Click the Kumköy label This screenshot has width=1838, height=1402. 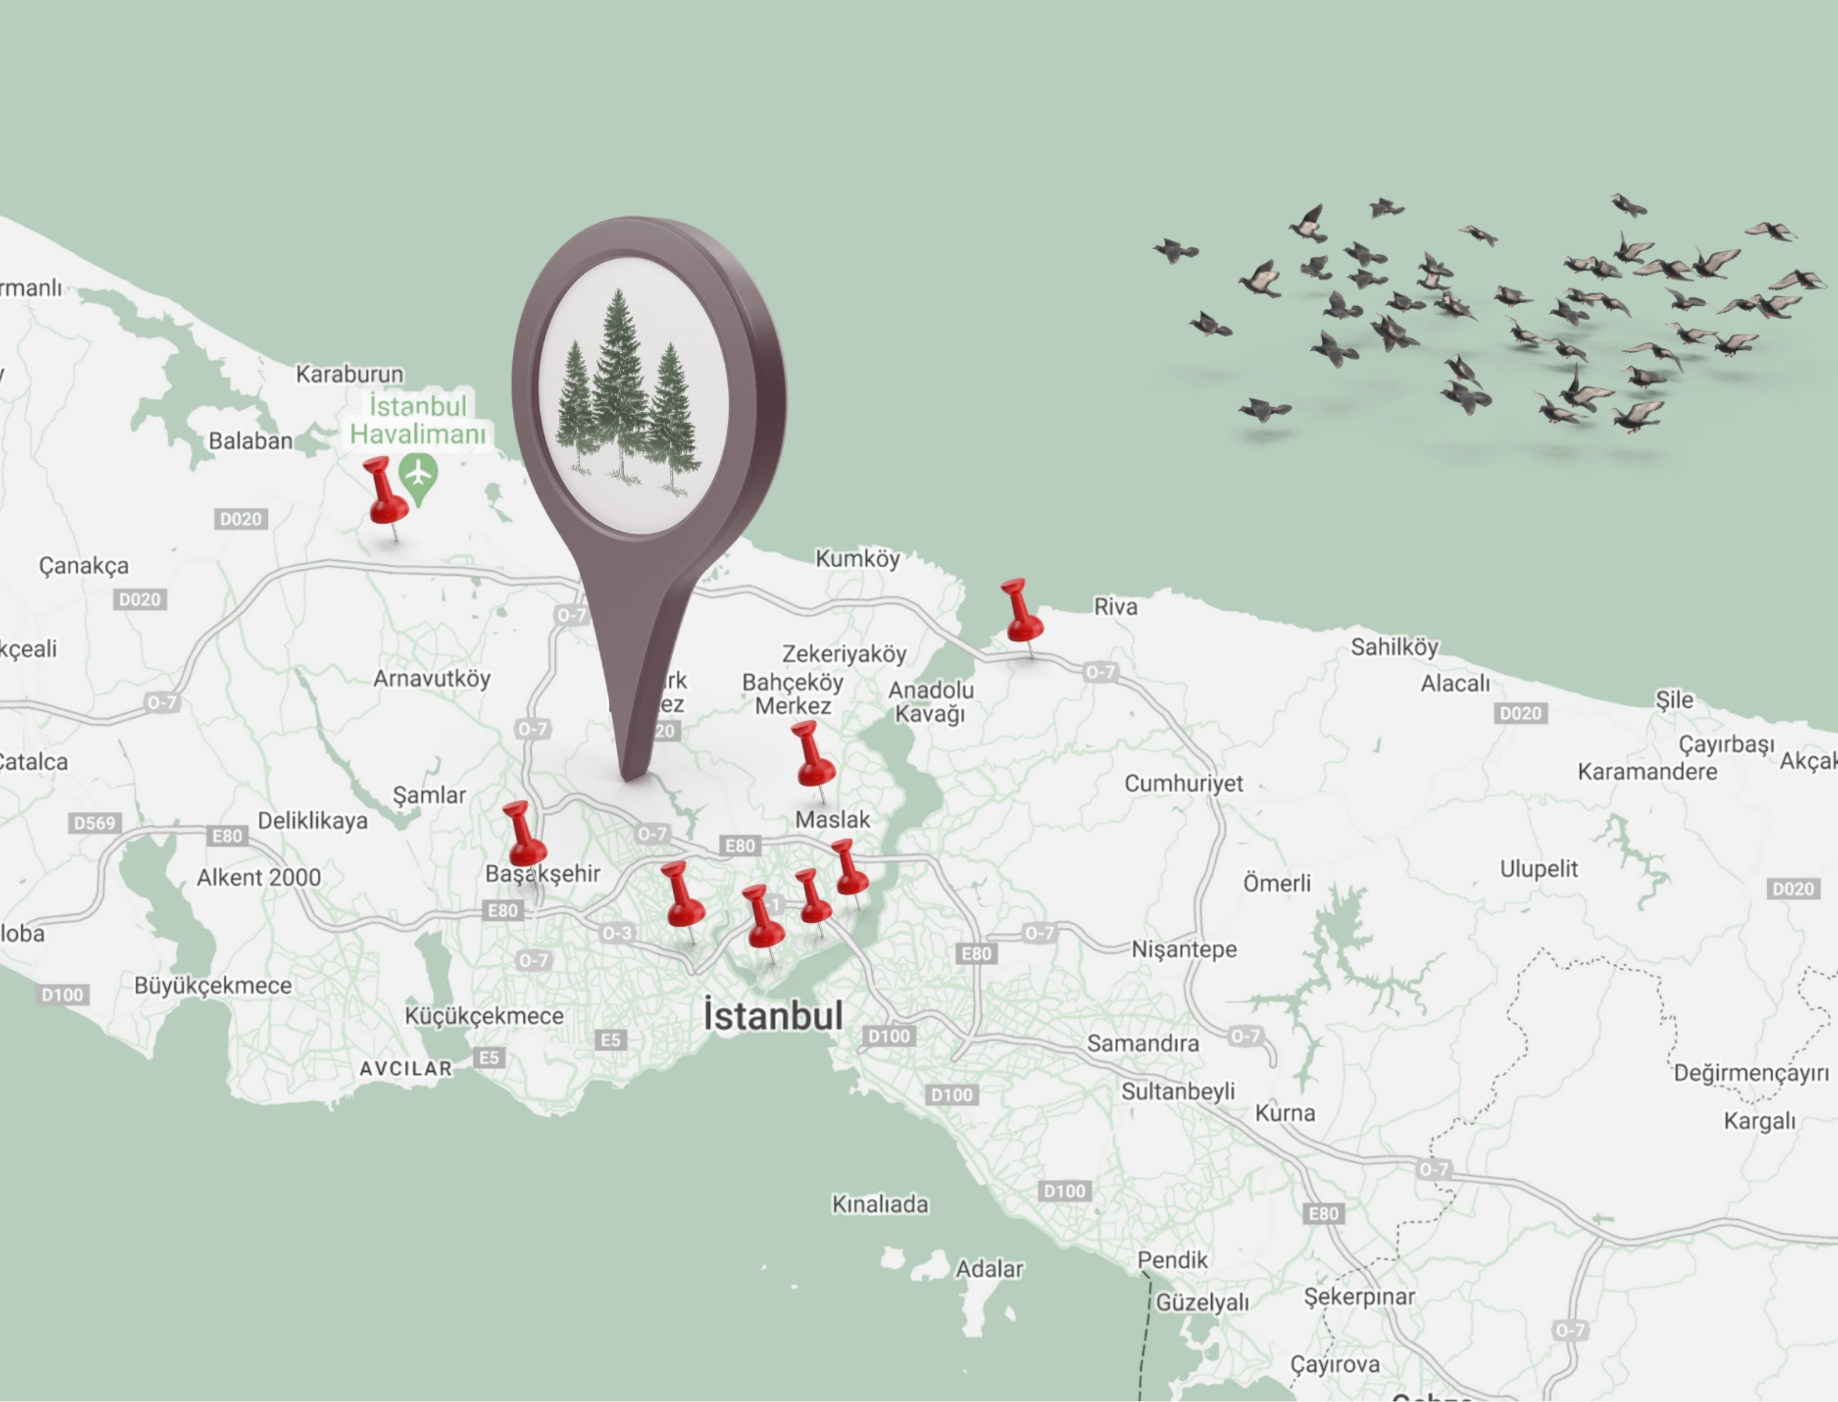click(858, 559)
